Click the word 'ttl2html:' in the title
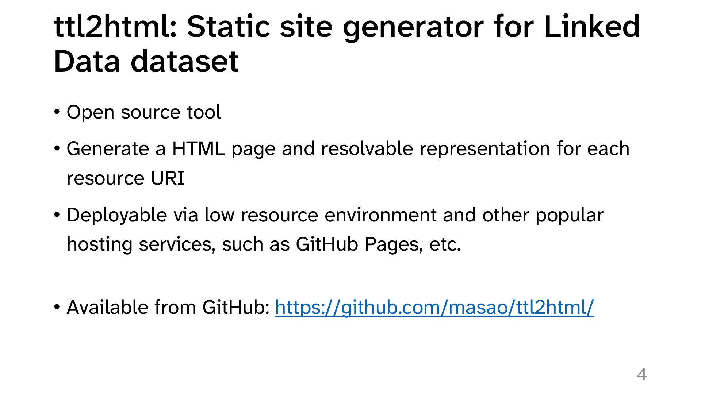Viewport: 701px width, 394px height. coord(115,26)
